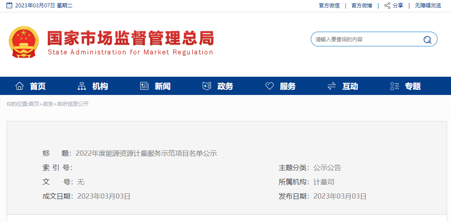
Task: Open the 互动 navigation menu item
Action: point(350,86)
